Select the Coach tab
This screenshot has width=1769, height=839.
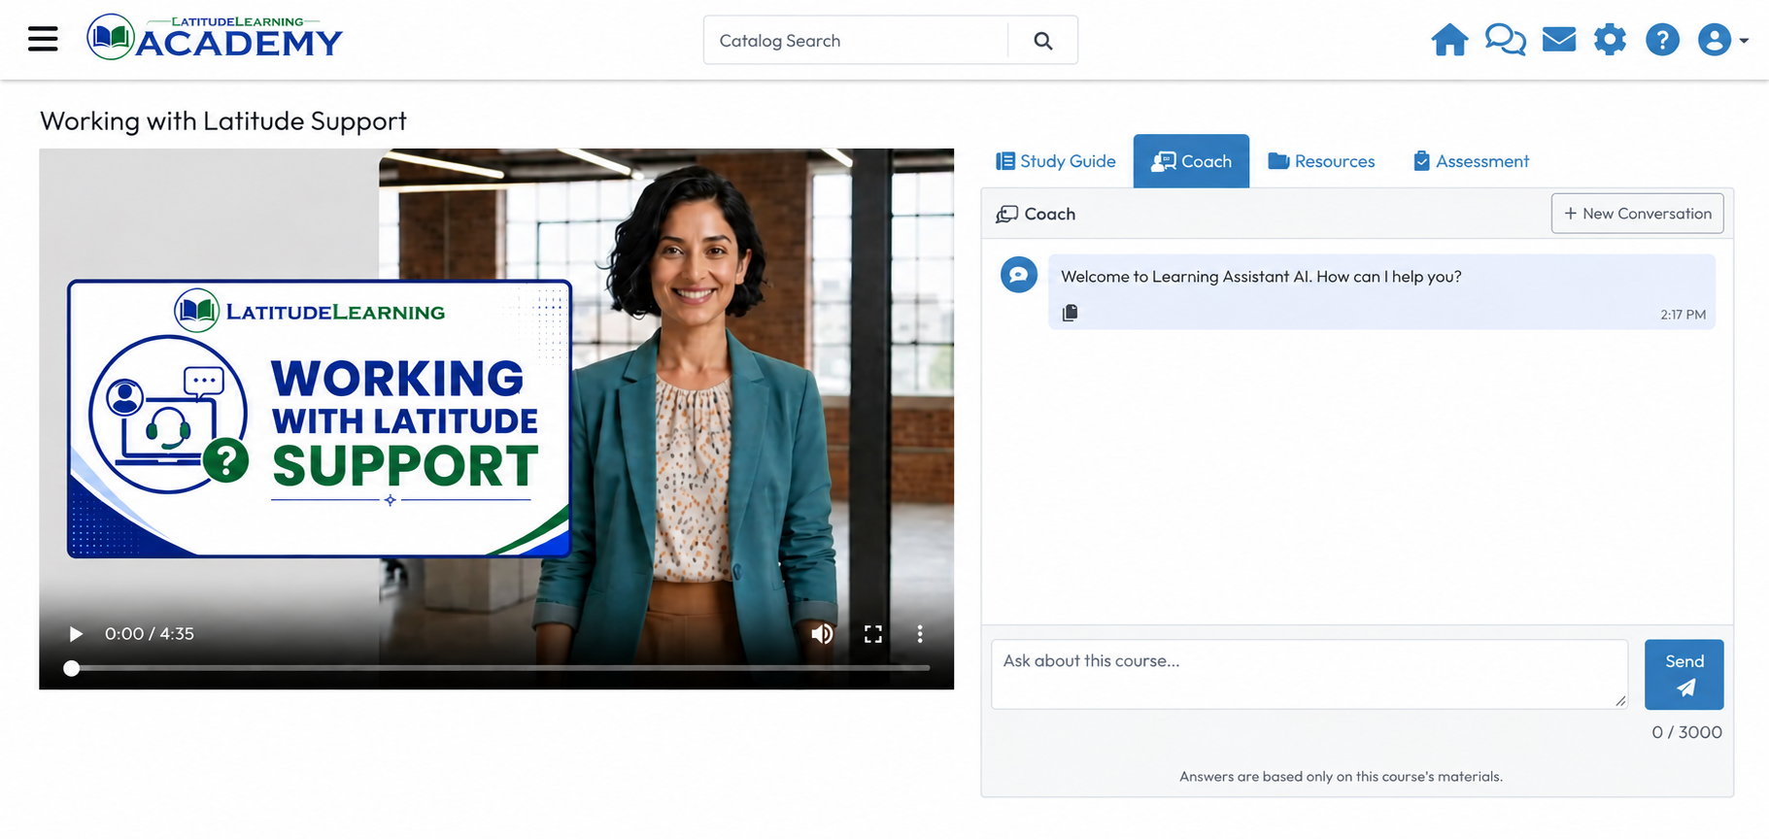click(x=1191, y=161)
